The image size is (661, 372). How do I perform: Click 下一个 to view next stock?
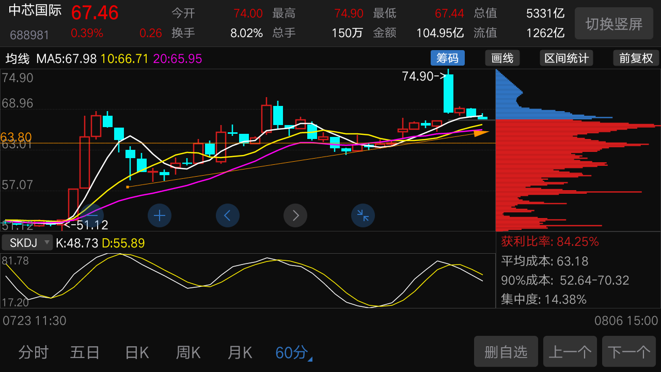click(629, 351)
